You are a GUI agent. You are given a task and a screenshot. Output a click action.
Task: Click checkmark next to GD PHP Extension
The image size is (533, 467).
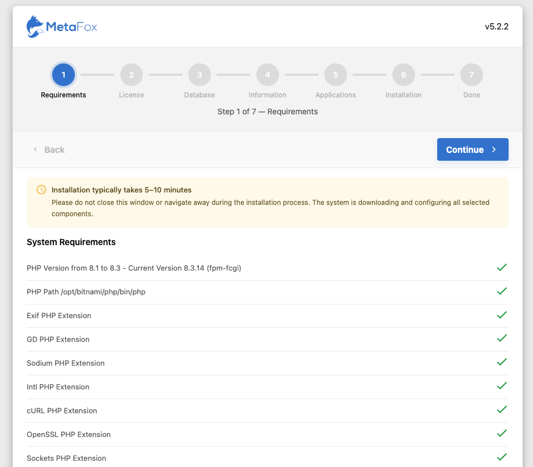[x=501, y=339]
